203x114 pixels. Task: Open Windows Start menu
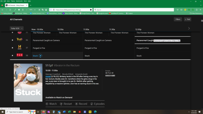(3, 112)
